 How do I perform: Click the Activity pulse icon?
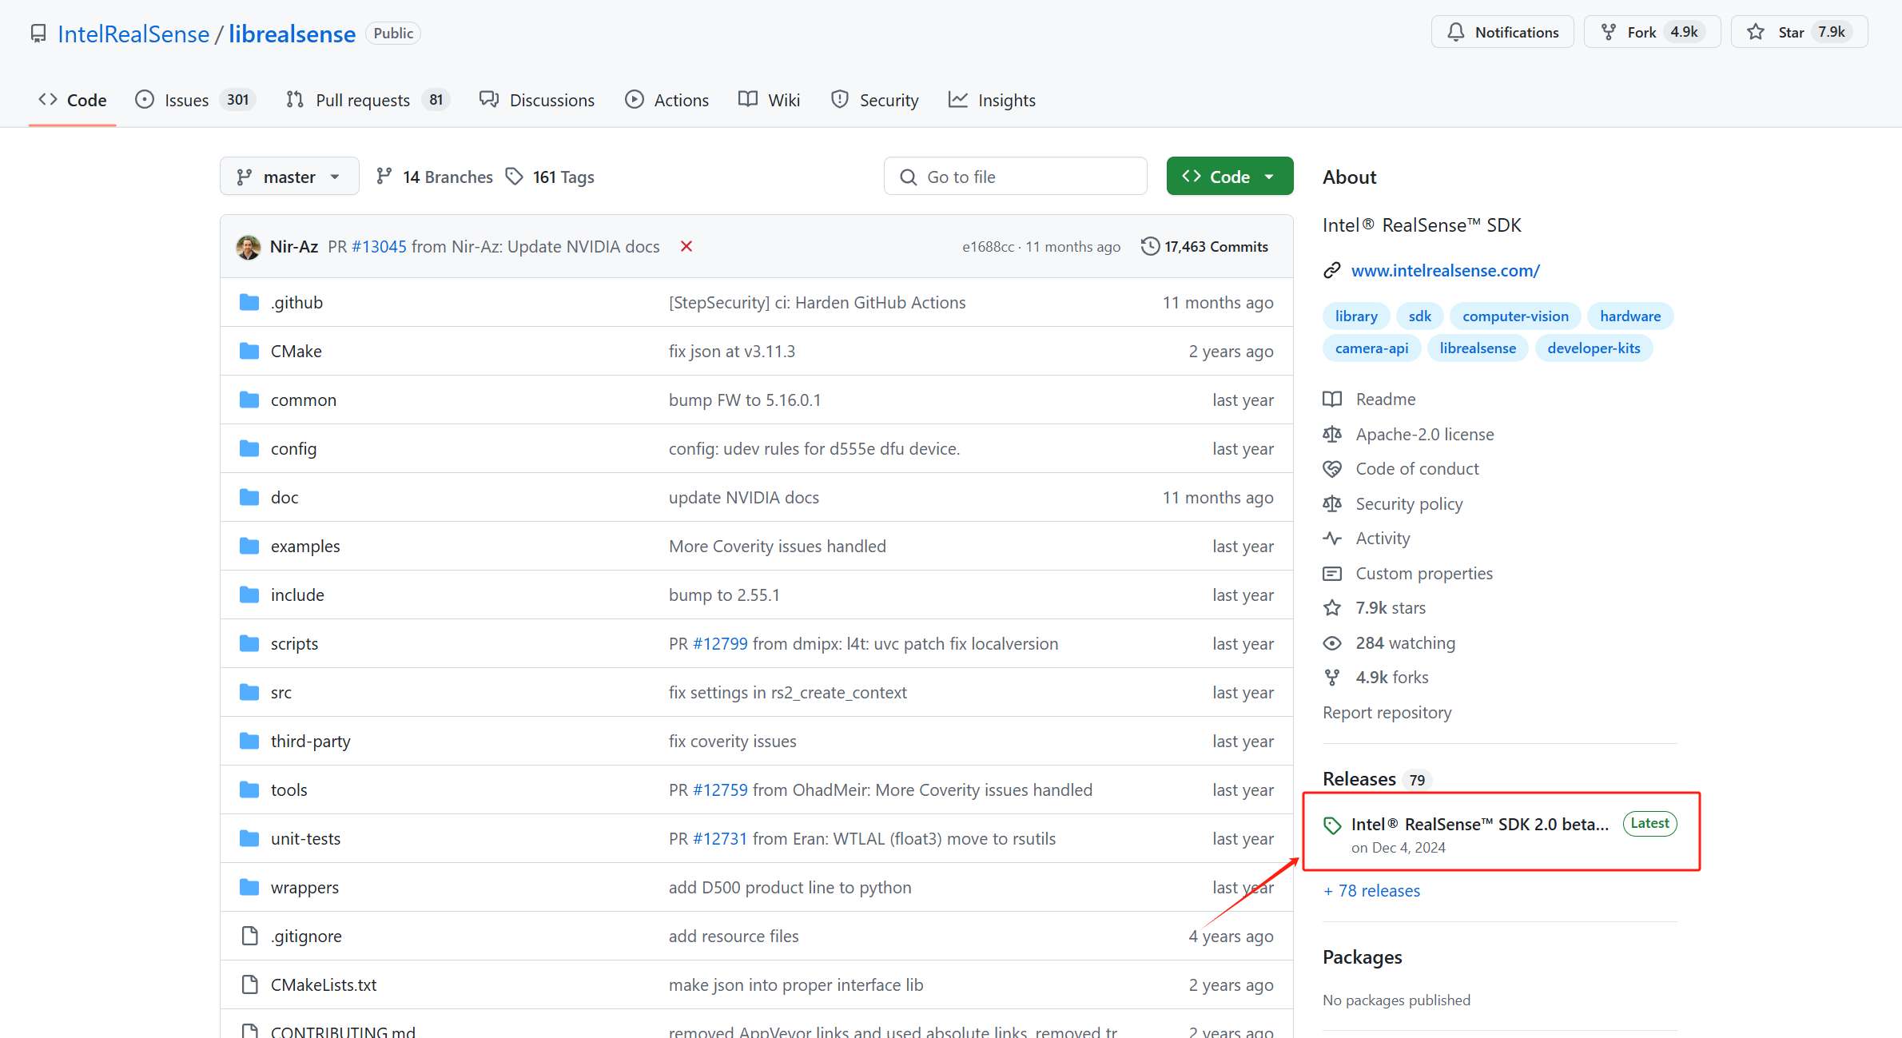point(1332,538)
